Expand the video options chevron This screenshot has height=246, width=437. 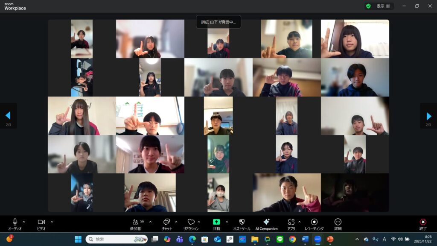click(x=52, y=222)
